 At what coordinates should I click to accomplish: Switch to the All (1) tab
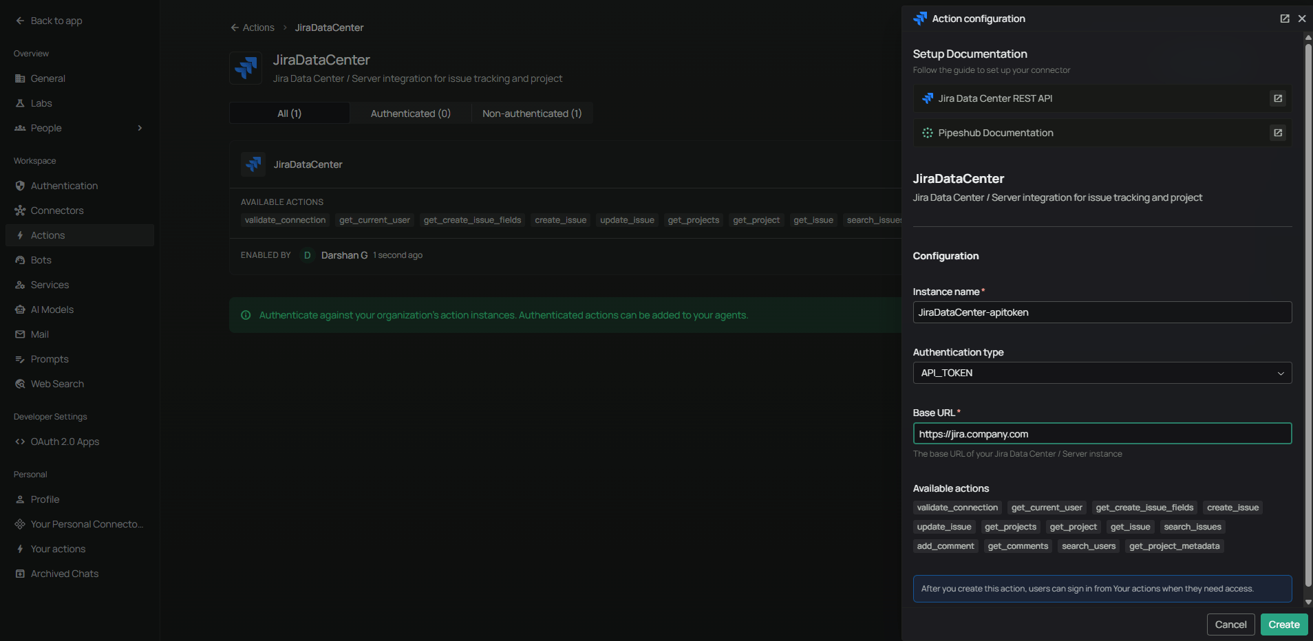point(290,113)
